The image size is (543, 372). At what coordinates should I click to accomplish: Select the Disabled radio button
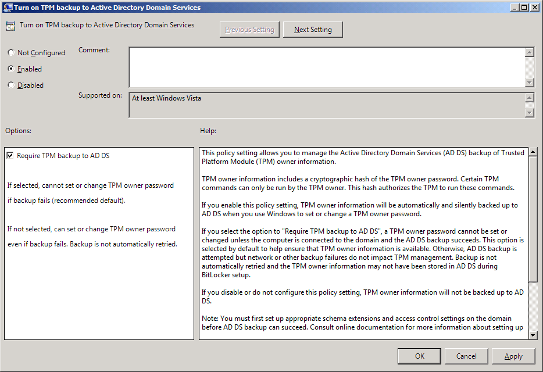[10, 85]
